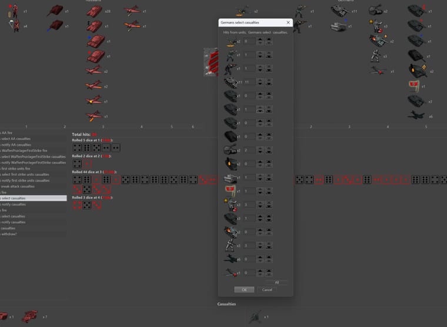Select Russian paratrooper x4 icon in battle window
This screenshot has height=327, width=447.
coord(14,26)
